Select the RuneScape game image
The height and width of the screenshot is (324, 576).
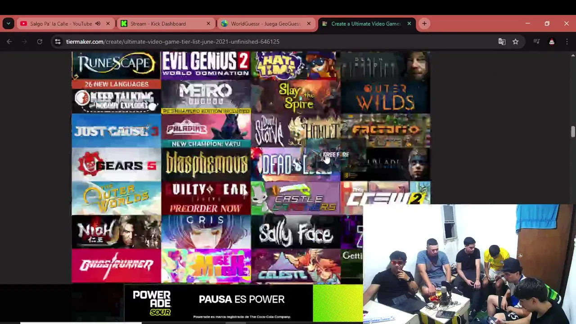(116, 66)
